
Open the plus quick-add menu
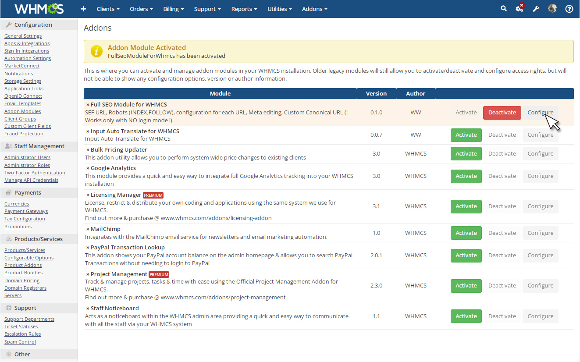point(83,9)
